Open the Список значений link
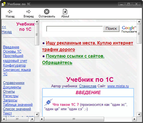Image resolution: width=143 pixels, height=123 pixels. click(x=17, y=109)
